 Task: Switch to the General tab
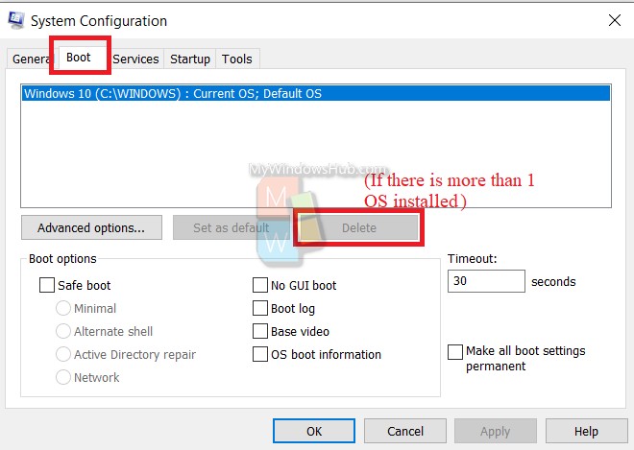coord(31,59)
